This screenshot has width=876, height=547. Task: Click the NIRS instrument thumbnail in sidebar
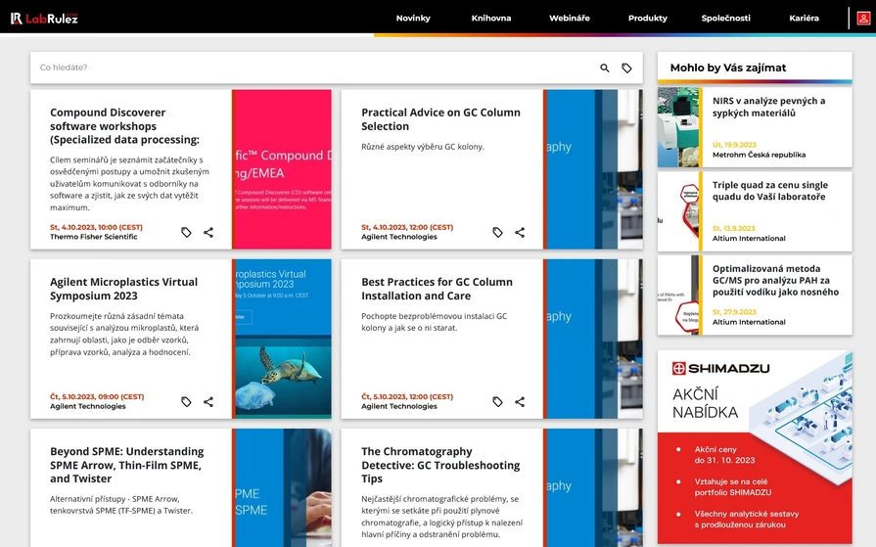(x=679, y=127)
